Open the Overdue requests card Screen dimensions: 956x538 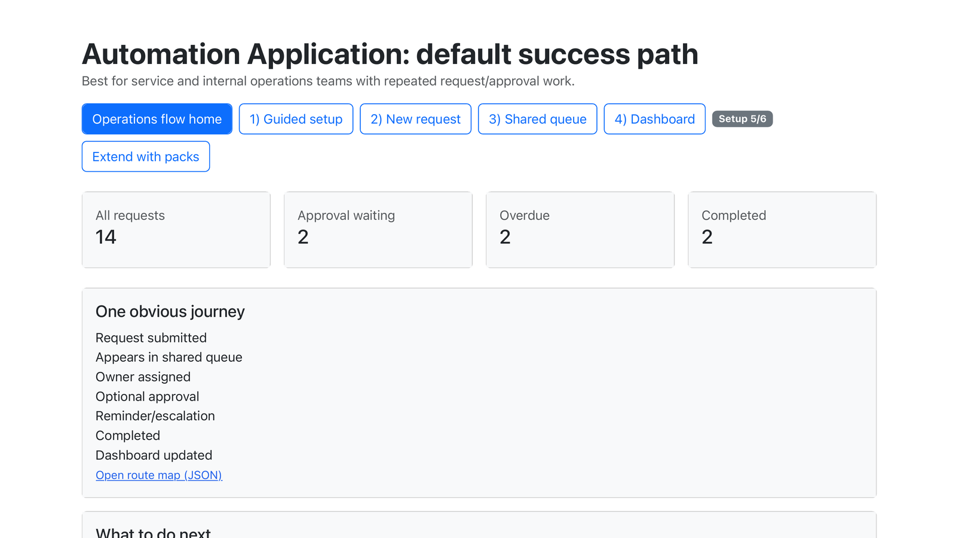[x=580, y=230]
